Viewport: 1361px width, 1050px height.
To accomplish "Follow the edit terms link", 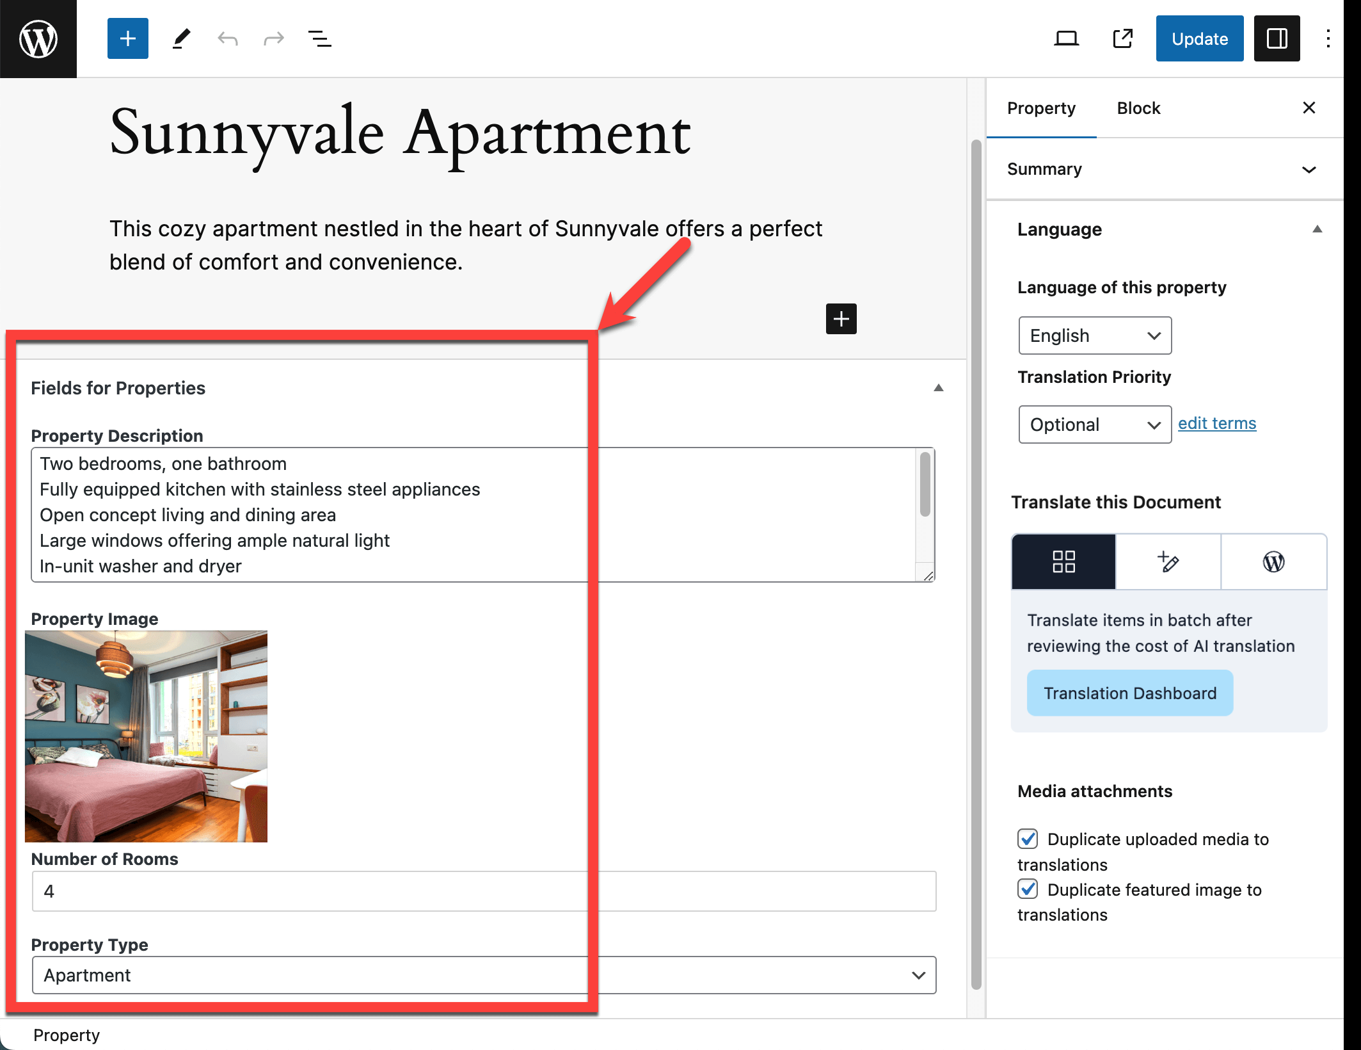I will click(x=1217, y=423).
